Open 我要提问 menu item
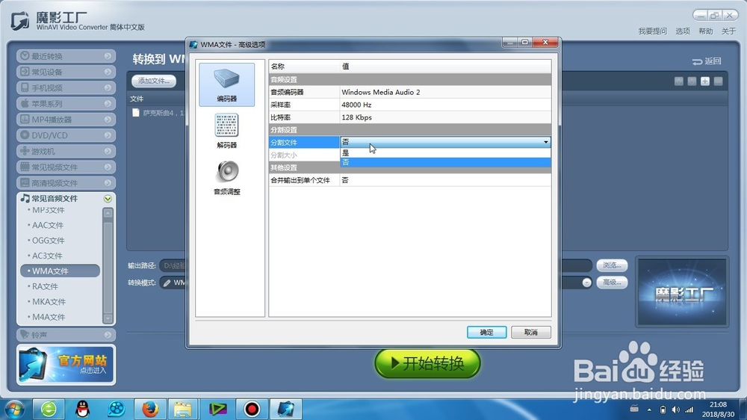This screenshot has height=420, width=747. pos(653,31)
